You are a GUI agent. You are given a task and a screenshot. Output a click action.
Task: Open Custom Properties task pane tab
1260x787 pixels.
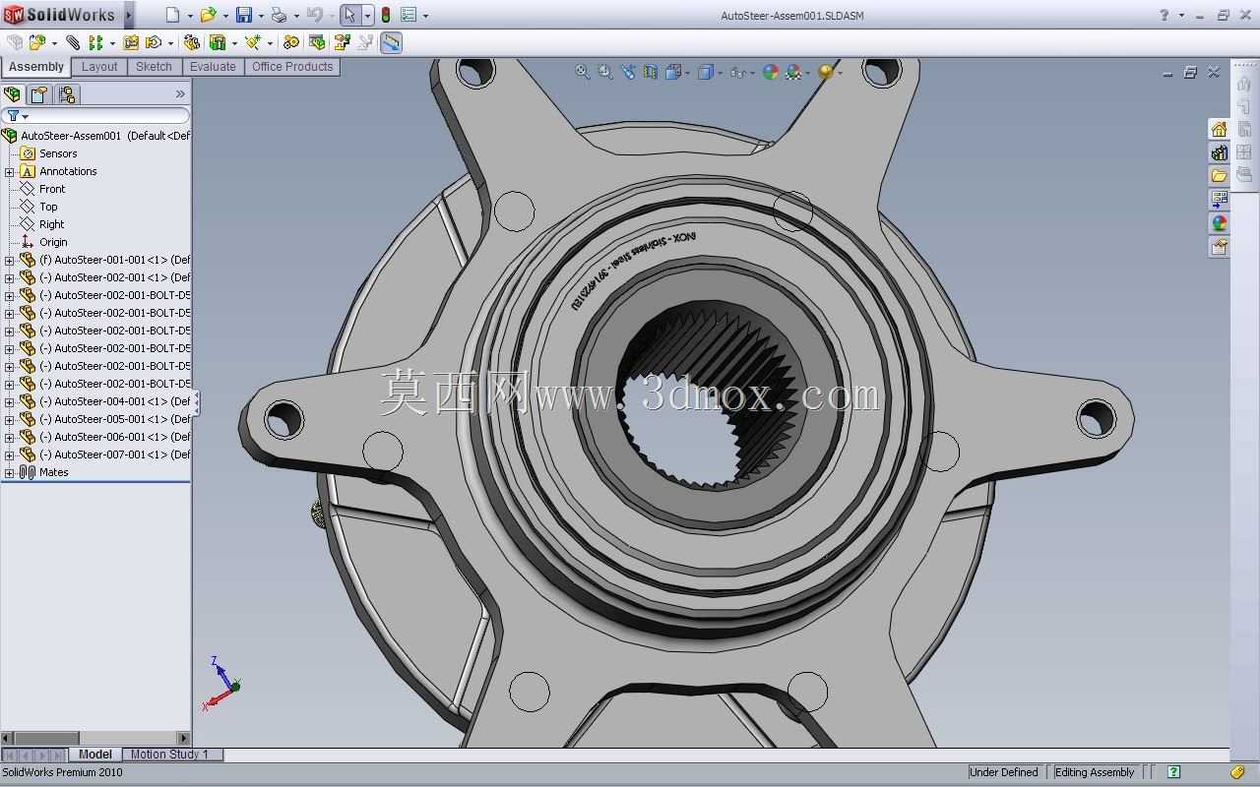[1219, 247]
